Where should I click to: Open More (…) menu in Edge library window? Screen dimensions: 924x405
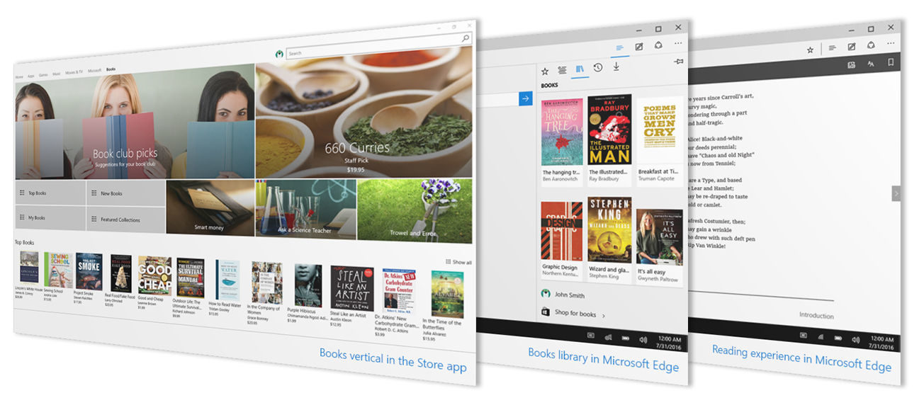pos(678,44)
